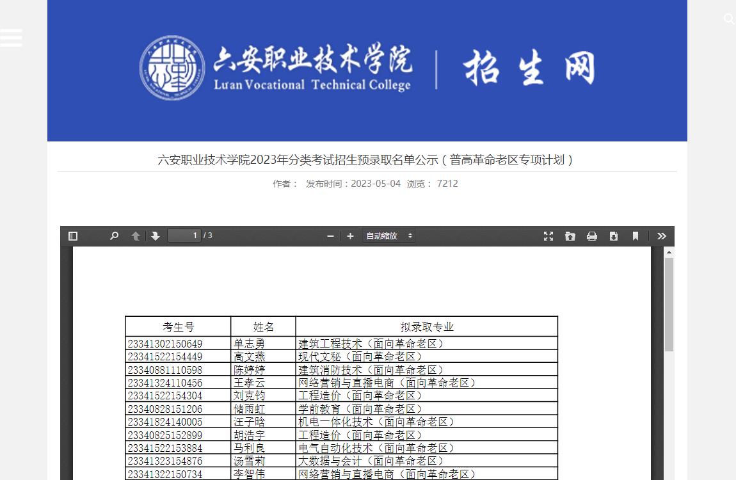Click major 学前教育（面向革命老区）
736x480 pixels.
360,409
